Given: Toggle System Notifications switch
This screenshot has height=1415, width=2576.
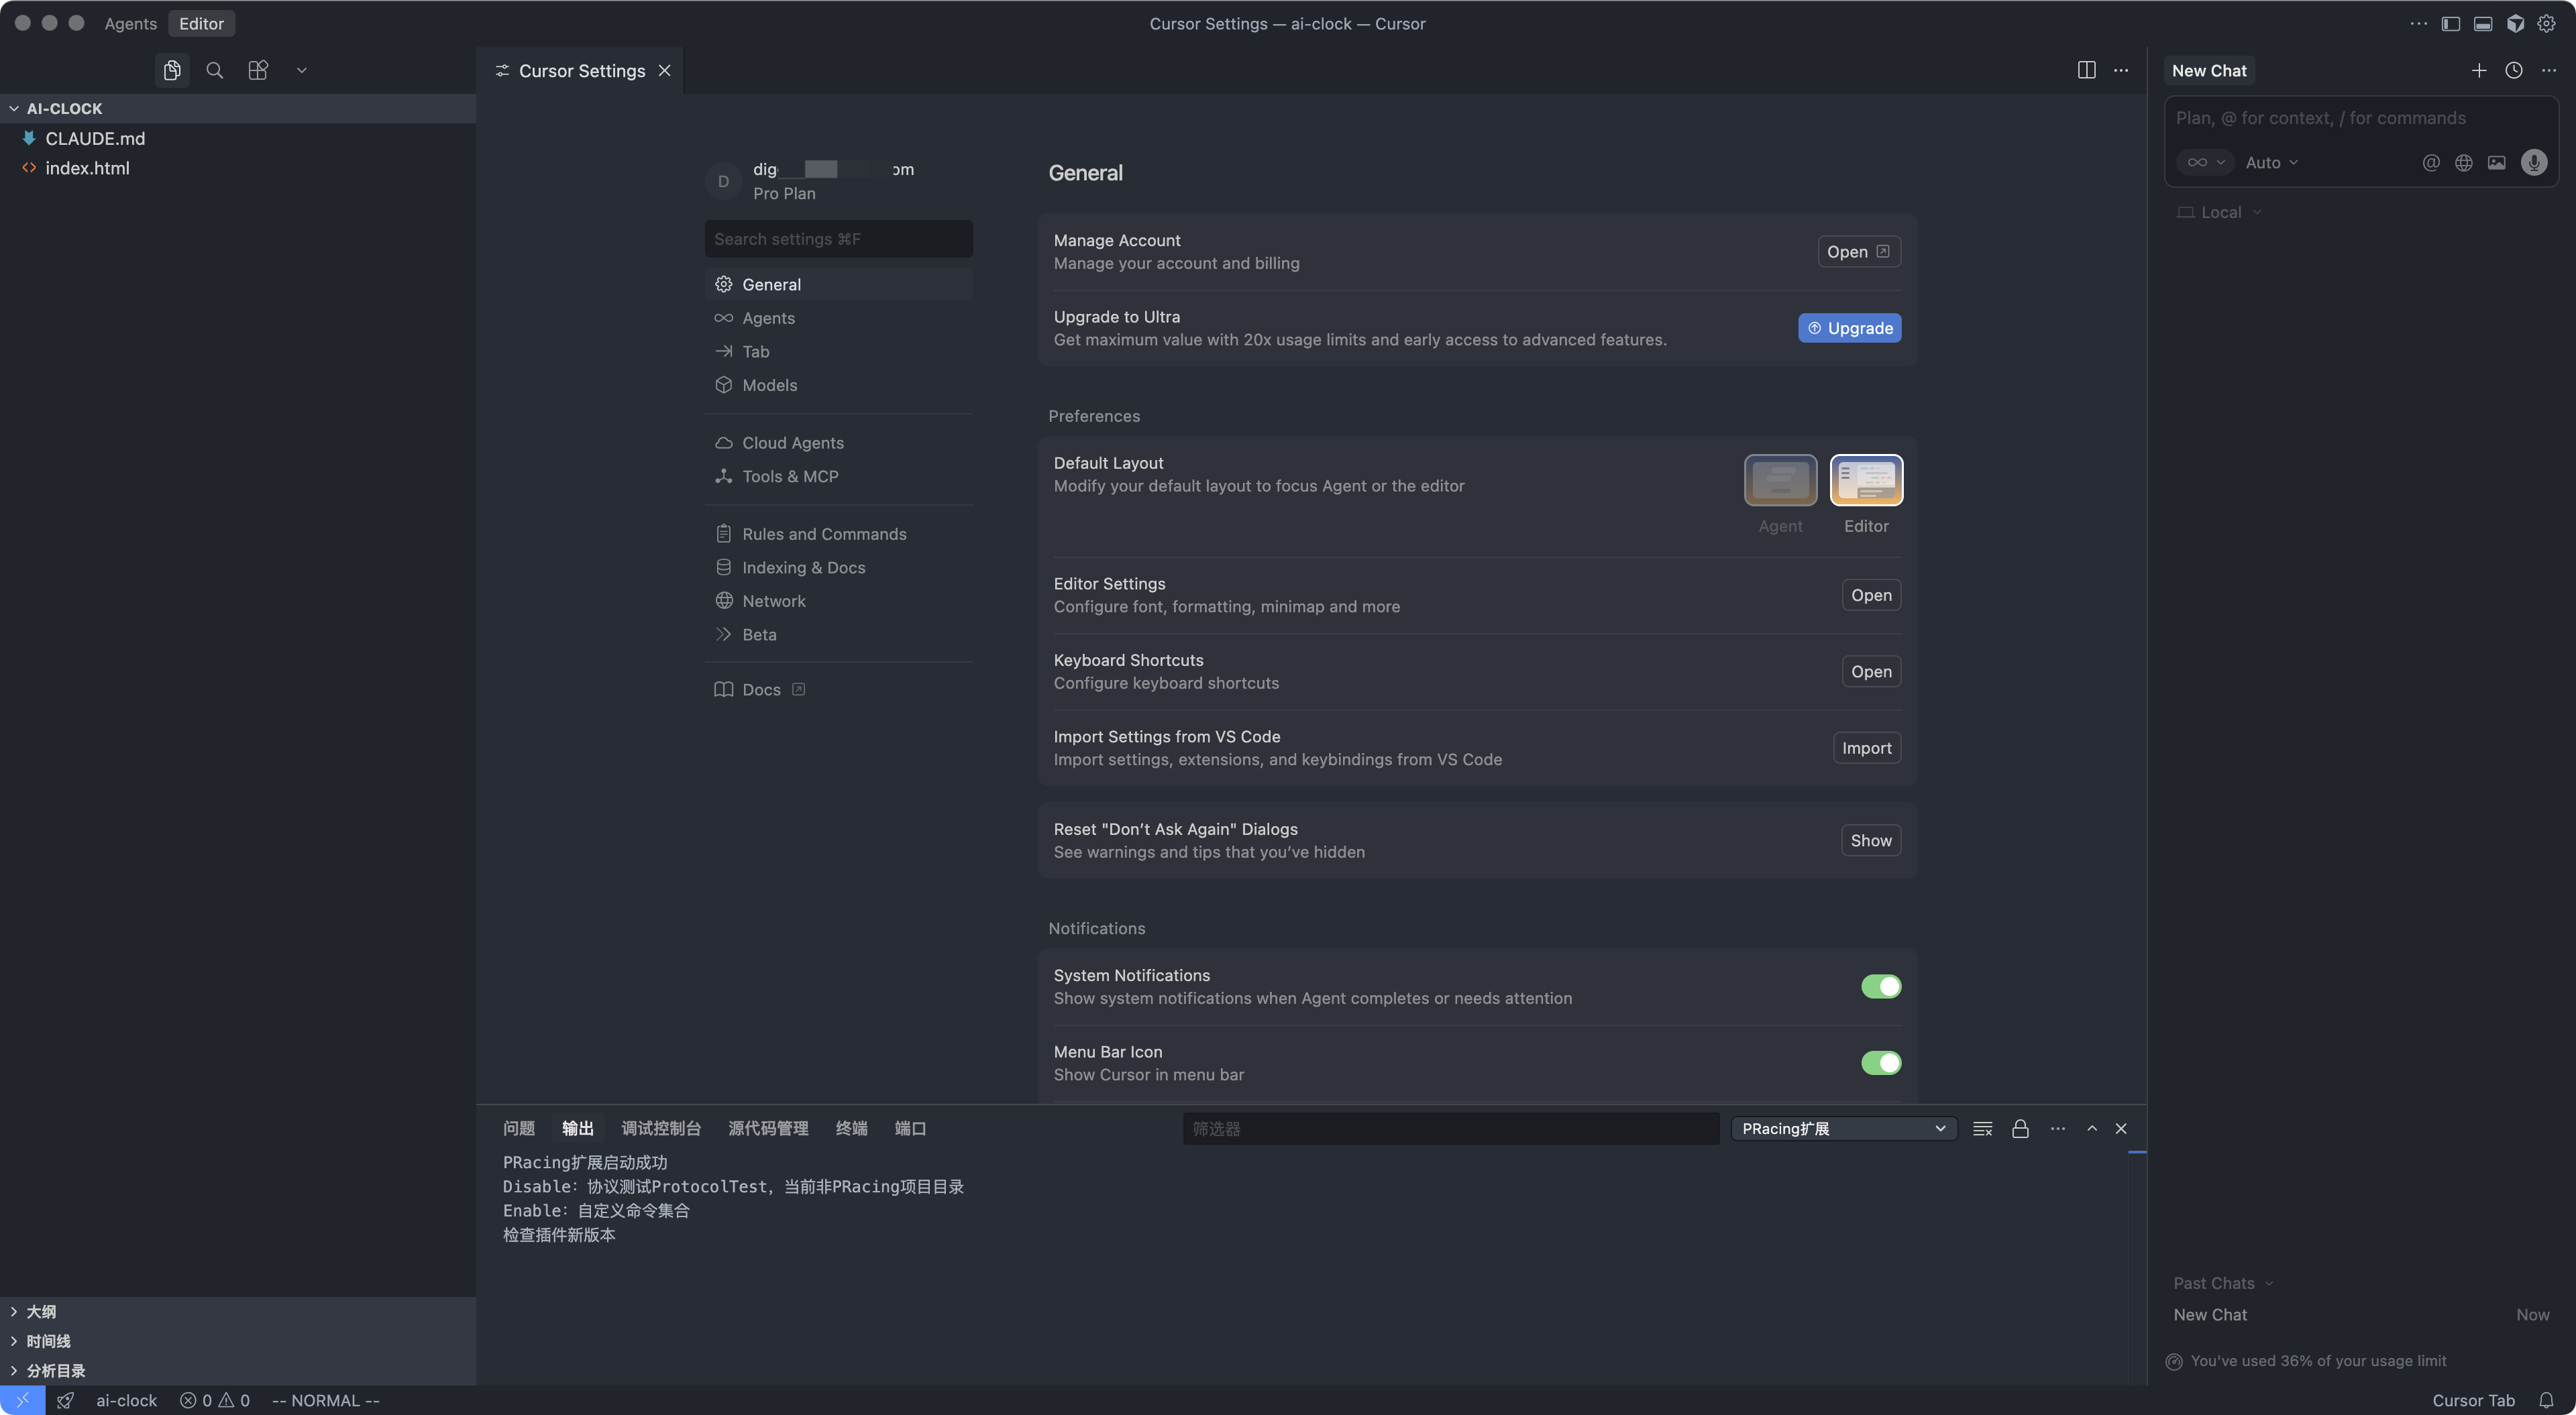Looking at the screenshot, I should click(x=1880, y=986).
